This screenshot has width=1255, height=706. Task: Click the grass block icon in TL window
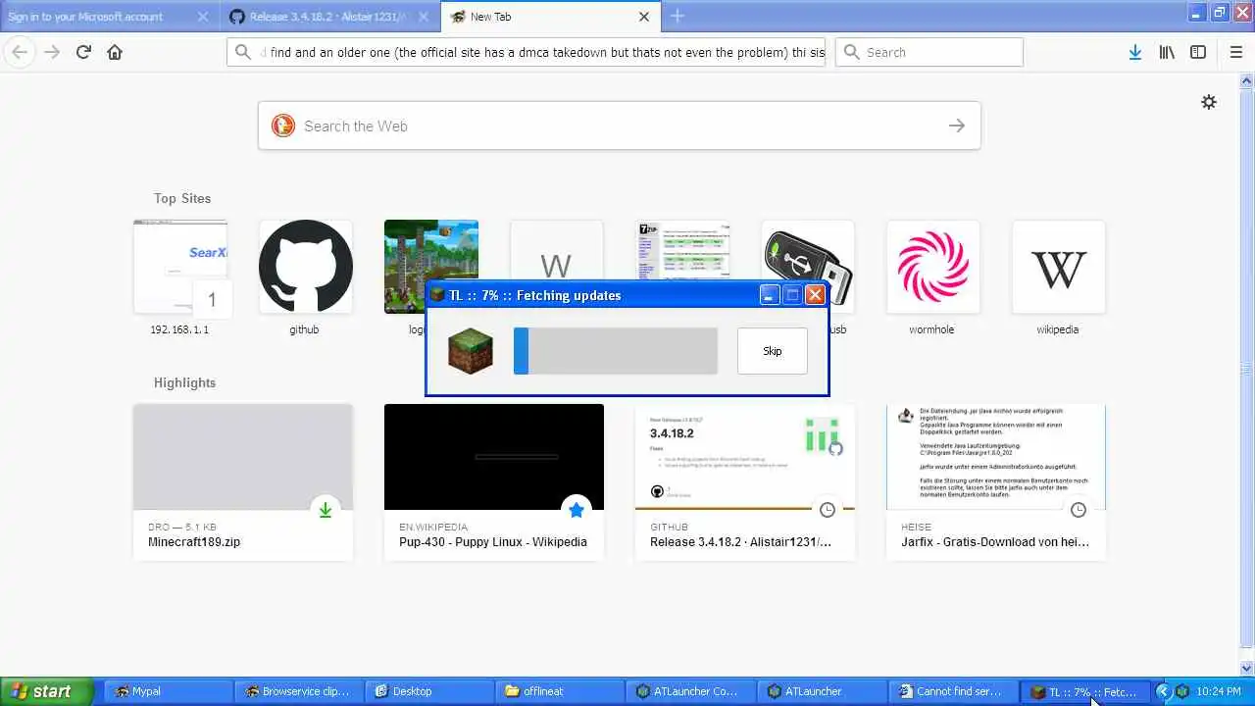[x=471, y=351]
